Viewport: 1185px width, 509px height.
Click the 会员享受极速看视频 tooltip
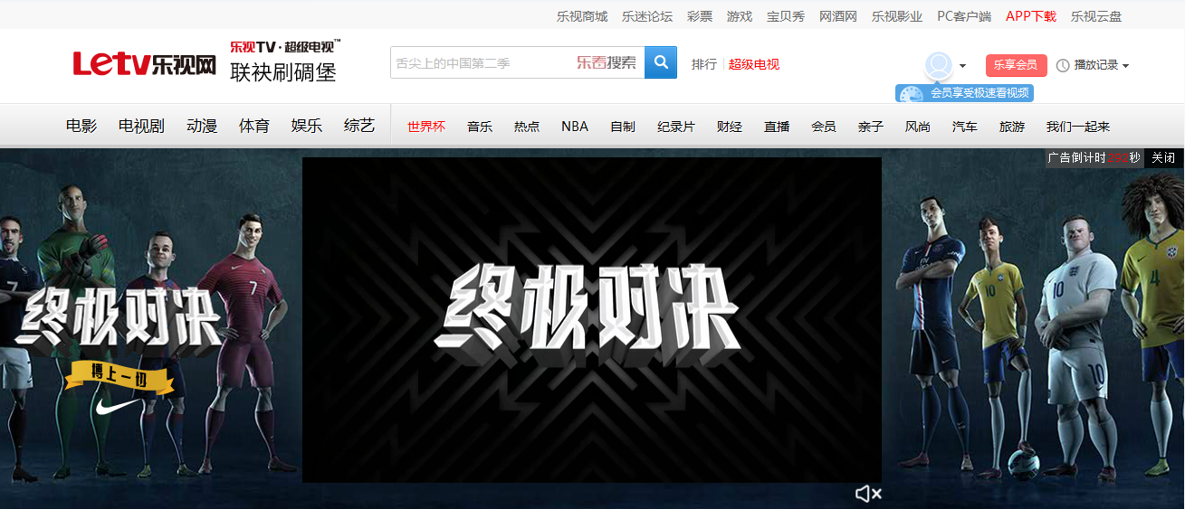tap(964, 93)
